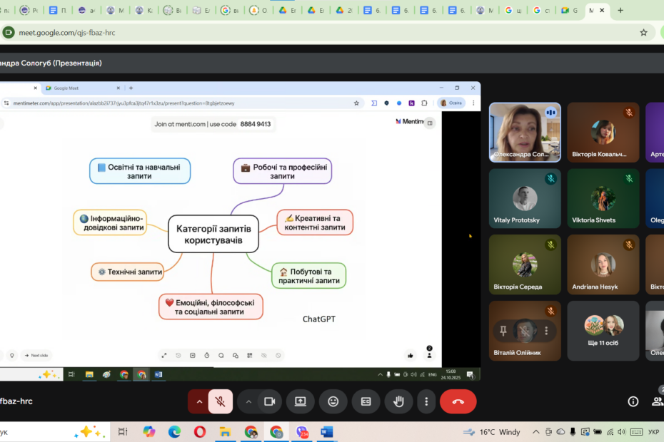Open Opera browser from the taskbar

point(199,431)
